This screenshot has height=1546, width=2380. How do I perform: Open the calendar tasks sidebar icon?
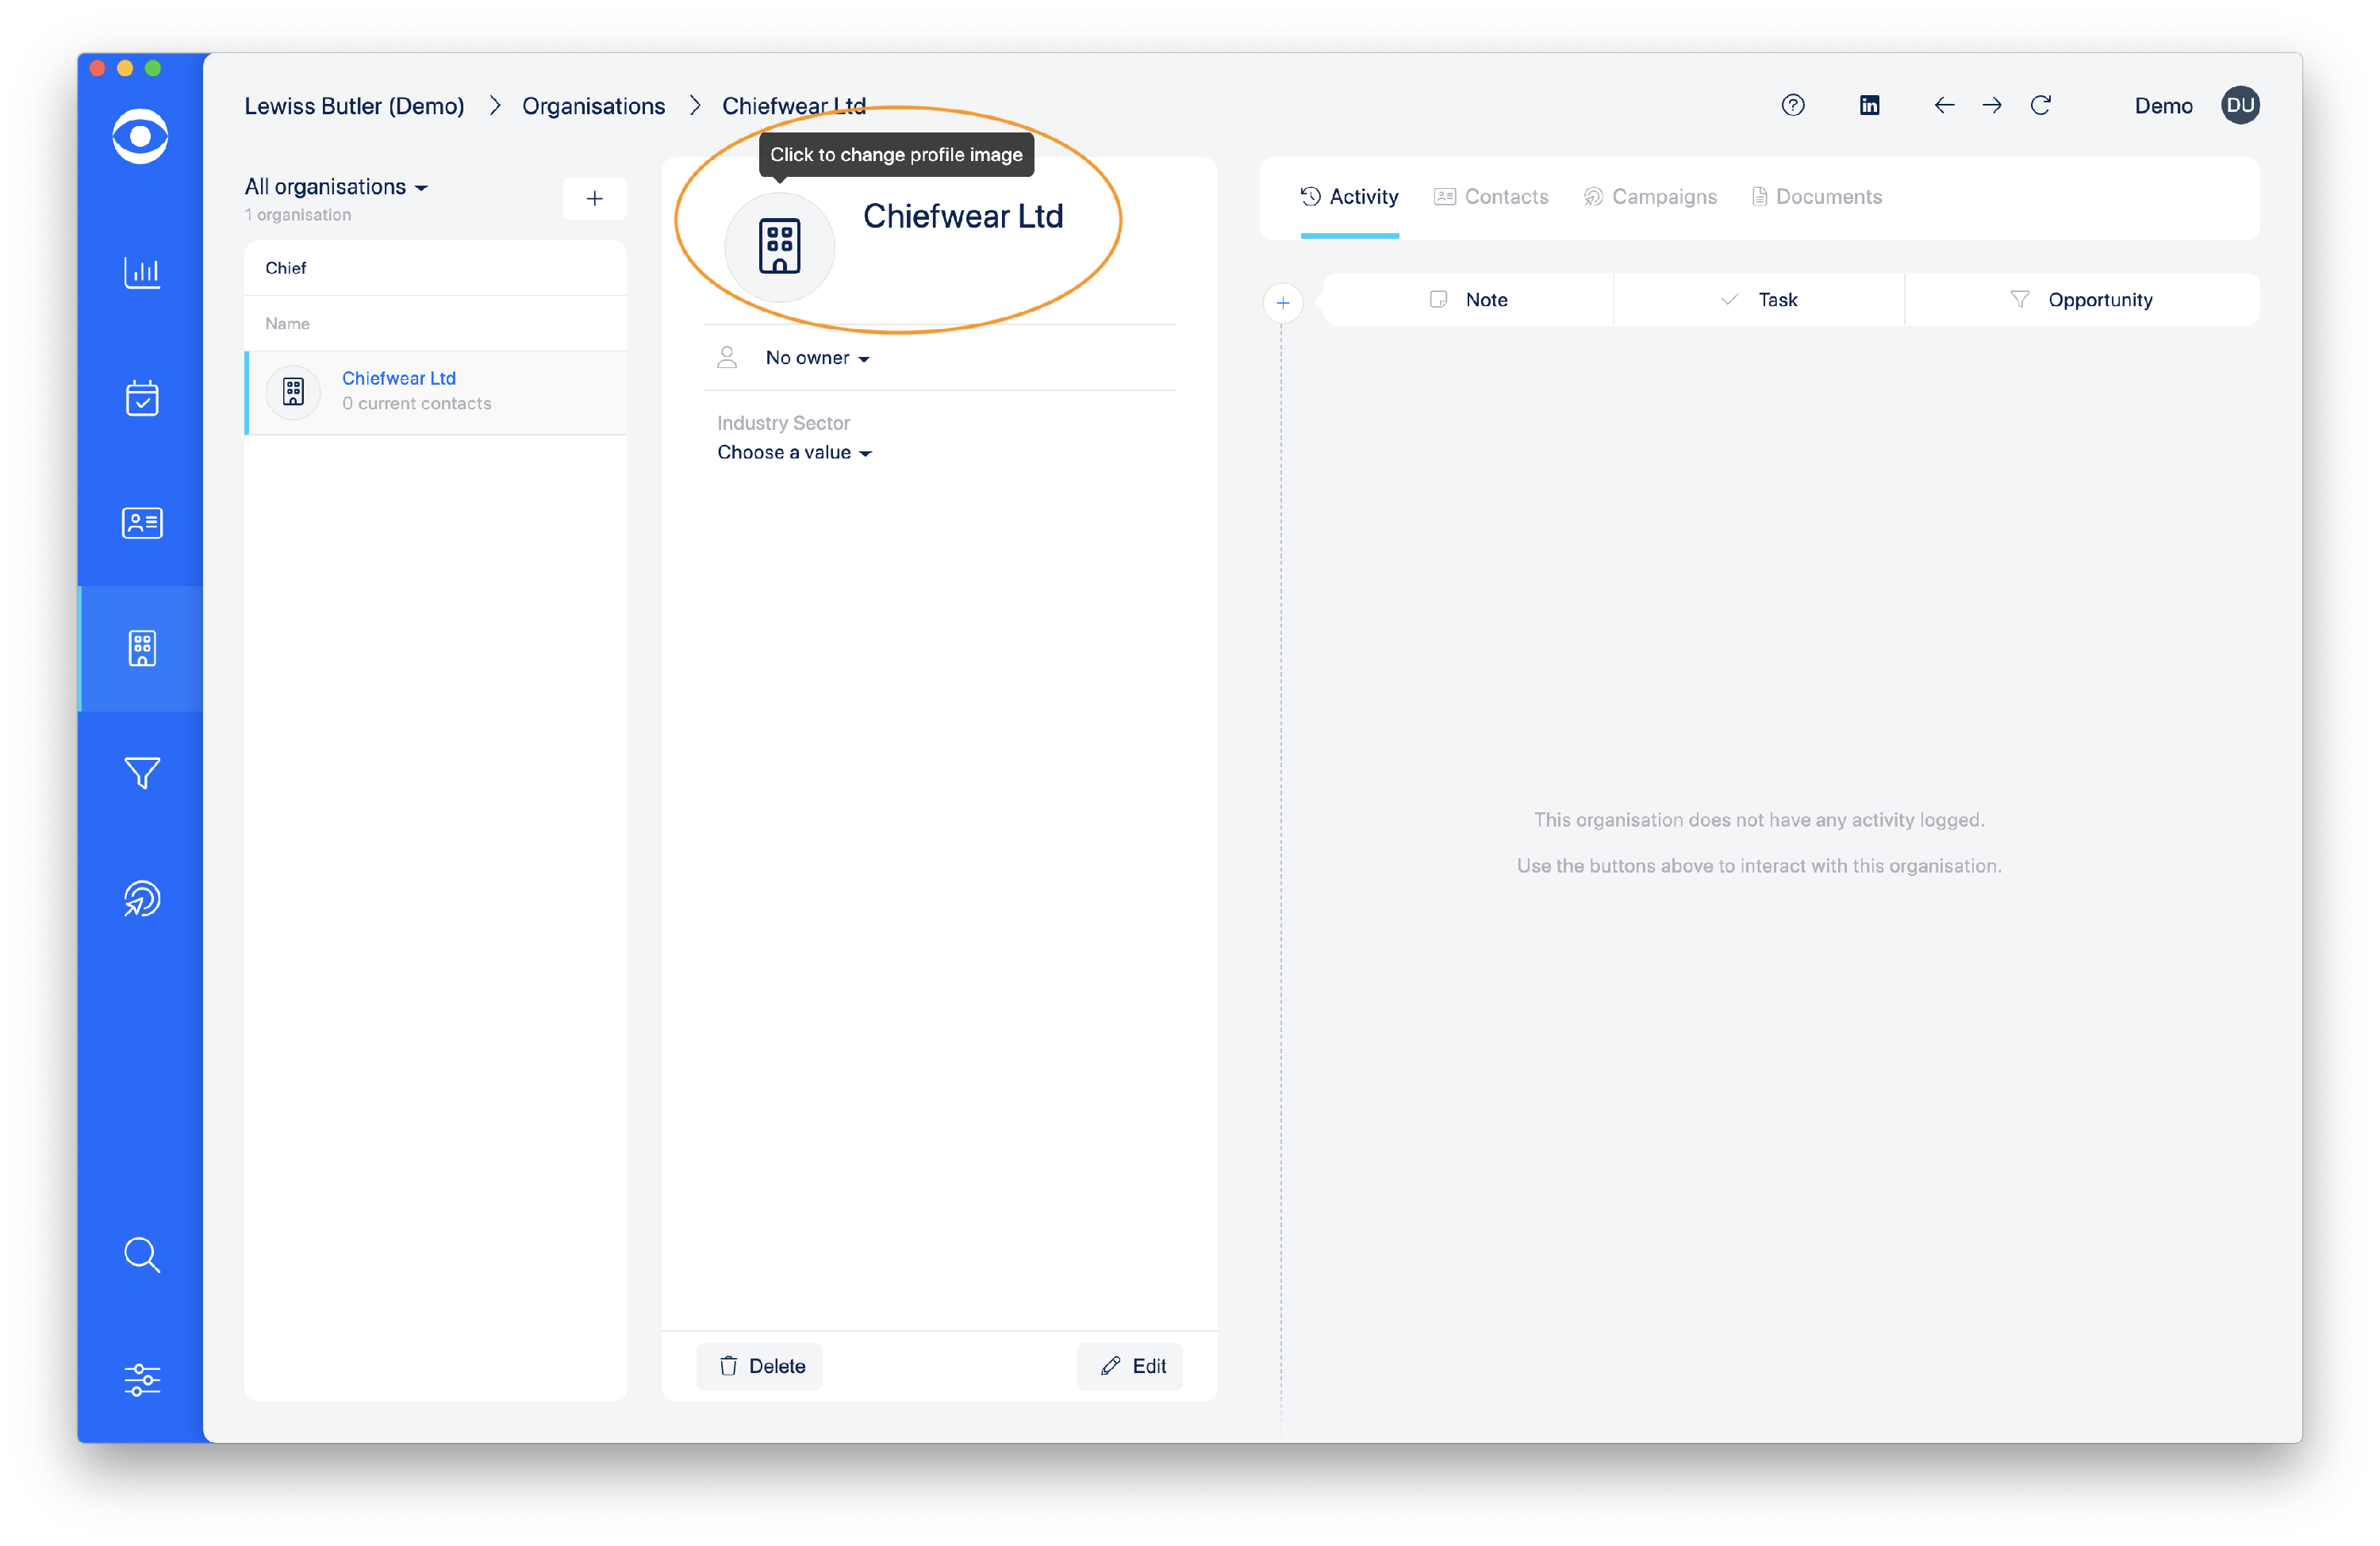[141, 398]
